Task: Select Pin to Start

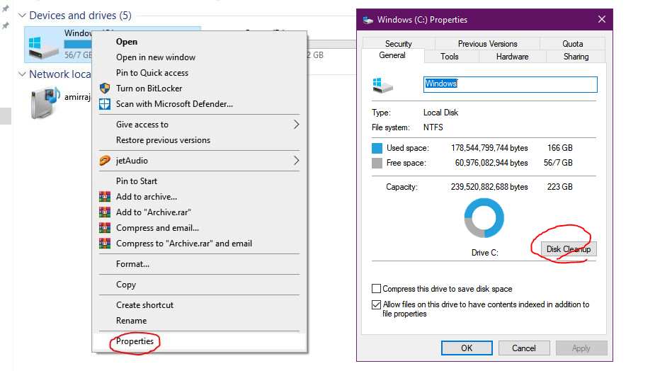Action: [x=137, y=181]
